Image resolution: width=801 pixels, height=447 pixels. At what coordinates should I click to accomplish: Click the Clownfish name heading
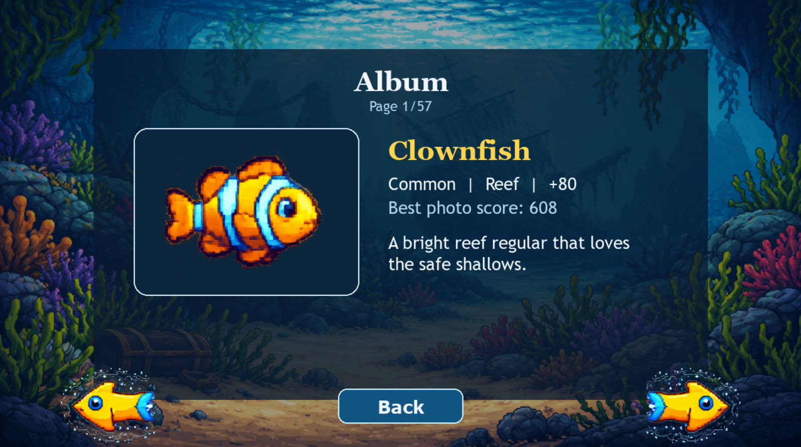[x=459, y=150]
